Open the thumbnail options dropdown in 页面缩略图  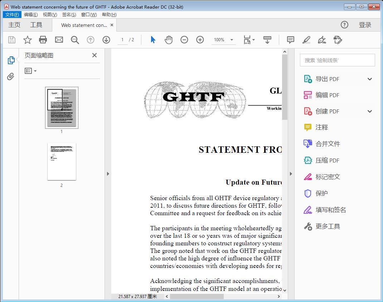tap(30, 71)
